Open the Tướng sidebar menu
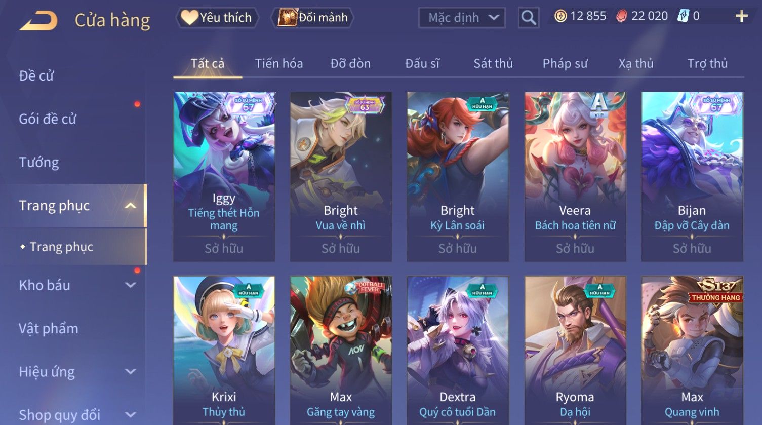The height and width of the screenshot is (425, 762). pyautogui.click(x=39, y=163)
